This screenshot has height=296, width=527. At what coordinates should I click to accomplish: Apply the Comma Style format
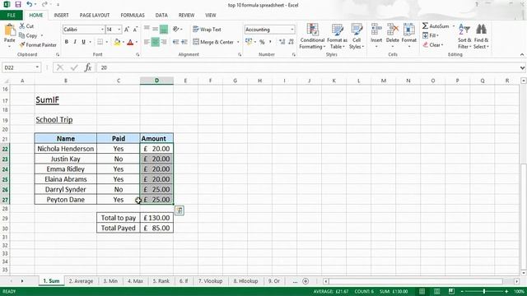pyautogui.click(x=270, y=42)
